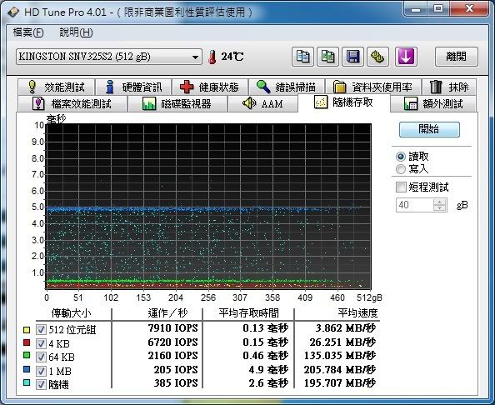
Task: Click the purple download arrow icon
Action: pyautogui.click(x=406, y=57)
